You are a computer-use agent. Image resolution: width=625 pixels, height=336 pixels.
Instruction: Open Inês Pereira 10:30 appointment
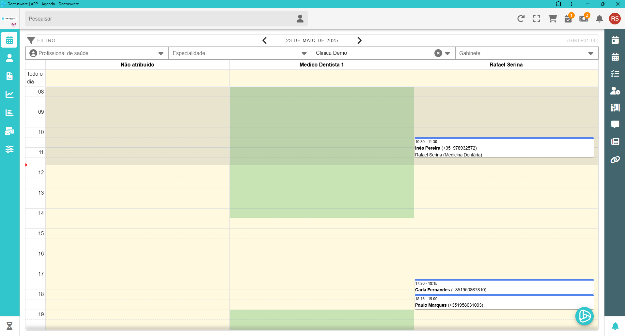click(504, 148)
